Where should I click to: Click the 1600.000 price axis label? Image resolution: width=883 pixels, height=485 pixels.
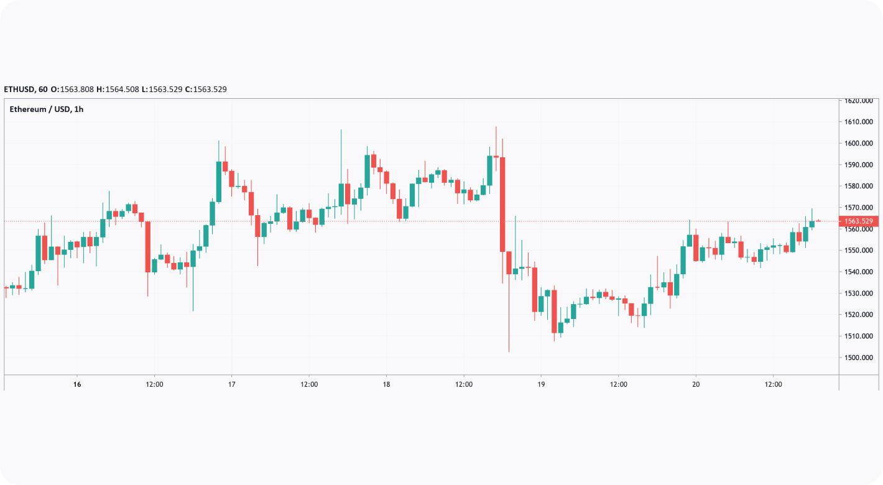click(859, 144)
